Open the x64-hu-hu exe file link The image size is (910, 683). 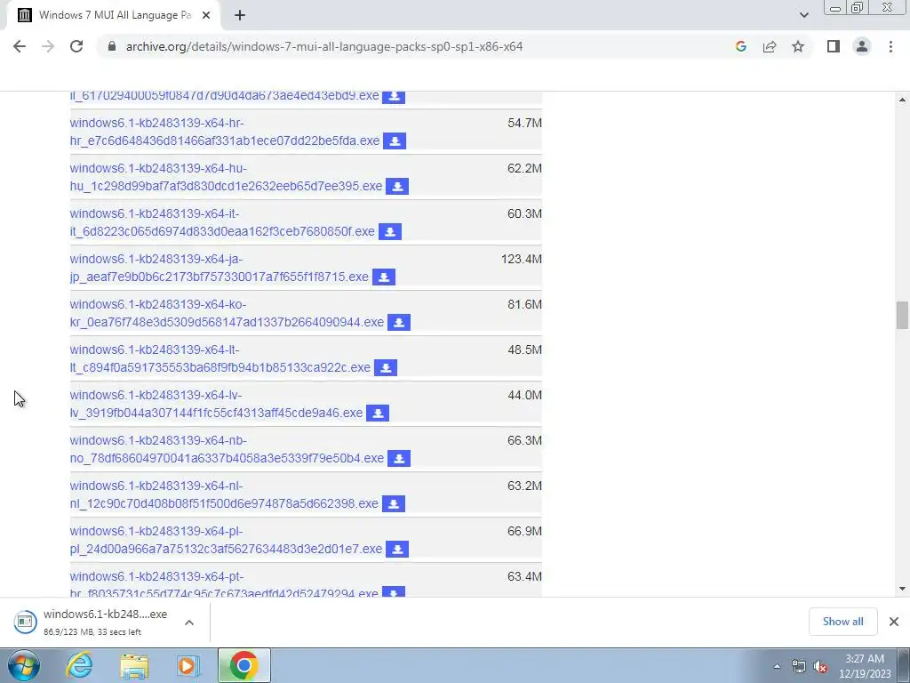[x=226, y=177]
